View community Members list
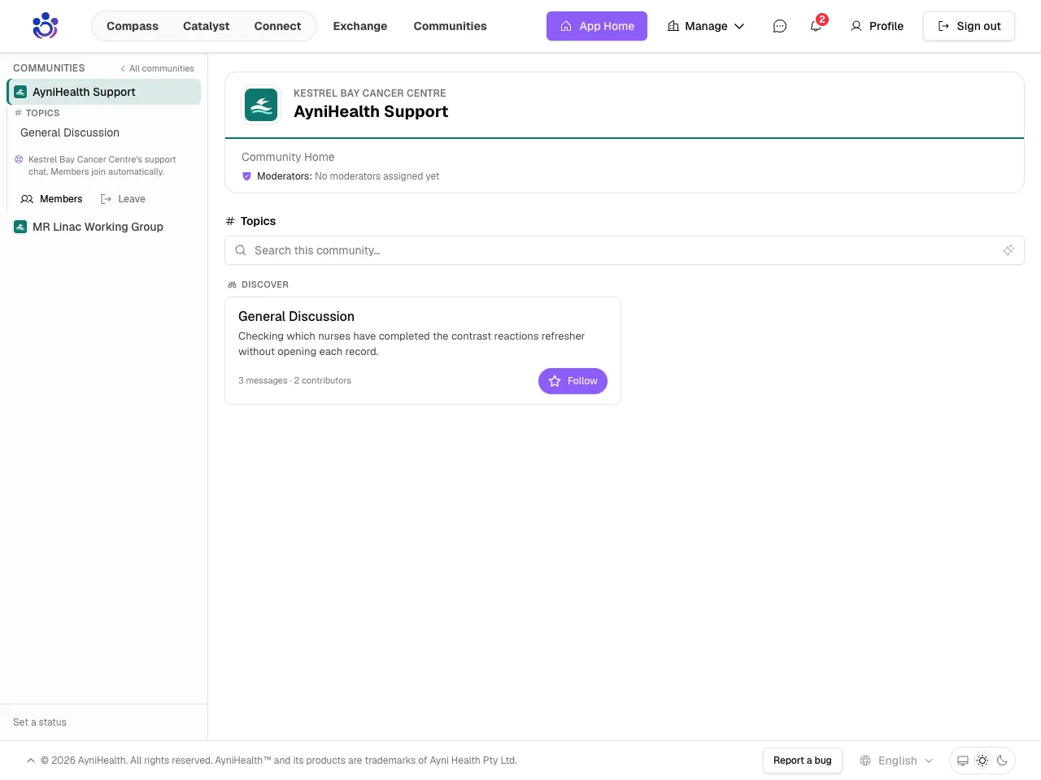The height and width of the screenshot is (780, 1041). (x=52, y=199)
